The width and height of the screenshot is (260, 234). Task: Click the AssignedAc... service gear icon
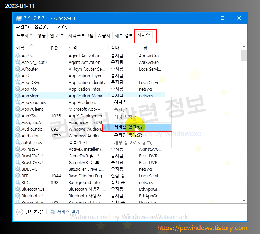18,122
